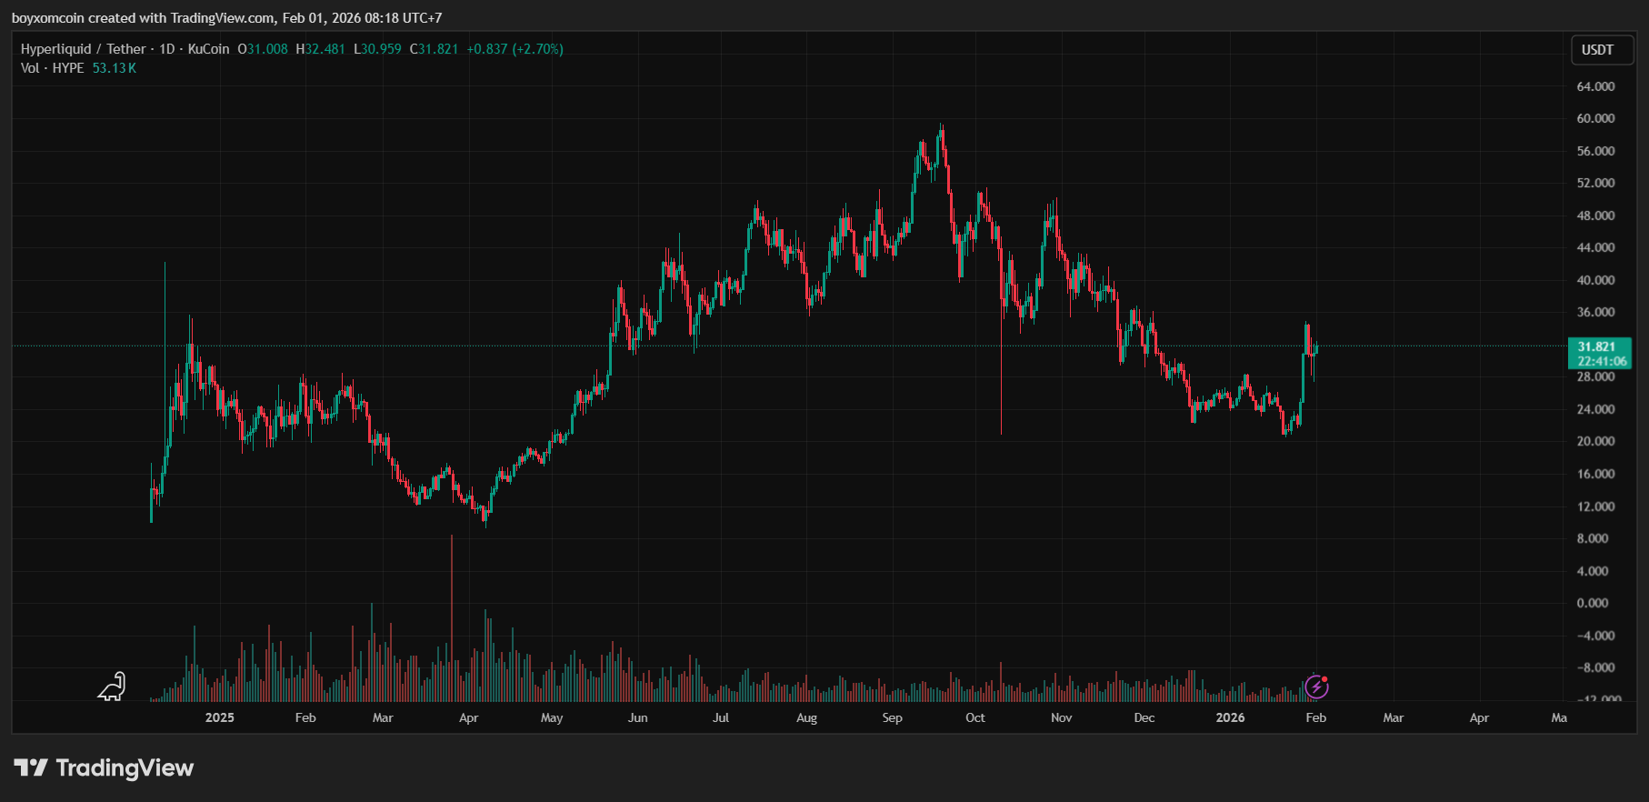This screenshot has width=1649, height=802.
Task: Click the 36.000 price axis label
Action: tap(1595, 312)
